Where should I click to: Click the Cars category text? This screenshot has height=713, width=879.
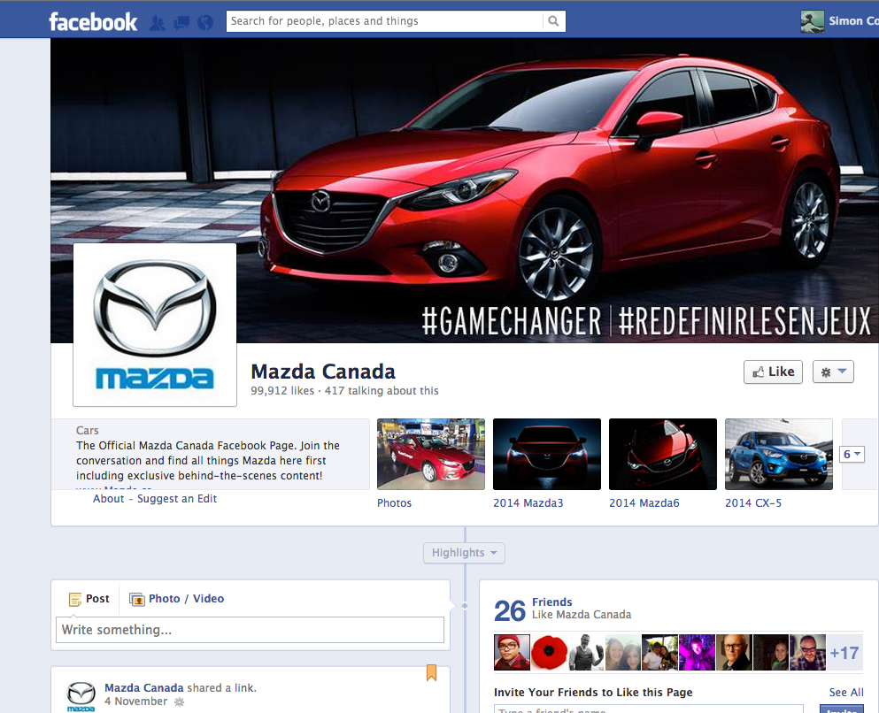pos(88,431)
